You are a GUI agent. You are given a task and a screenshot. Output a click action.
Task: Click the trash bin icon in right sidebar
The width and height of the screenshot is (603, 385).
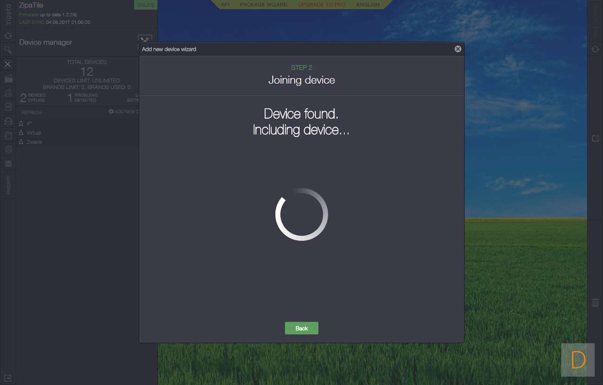coord(595,303)
